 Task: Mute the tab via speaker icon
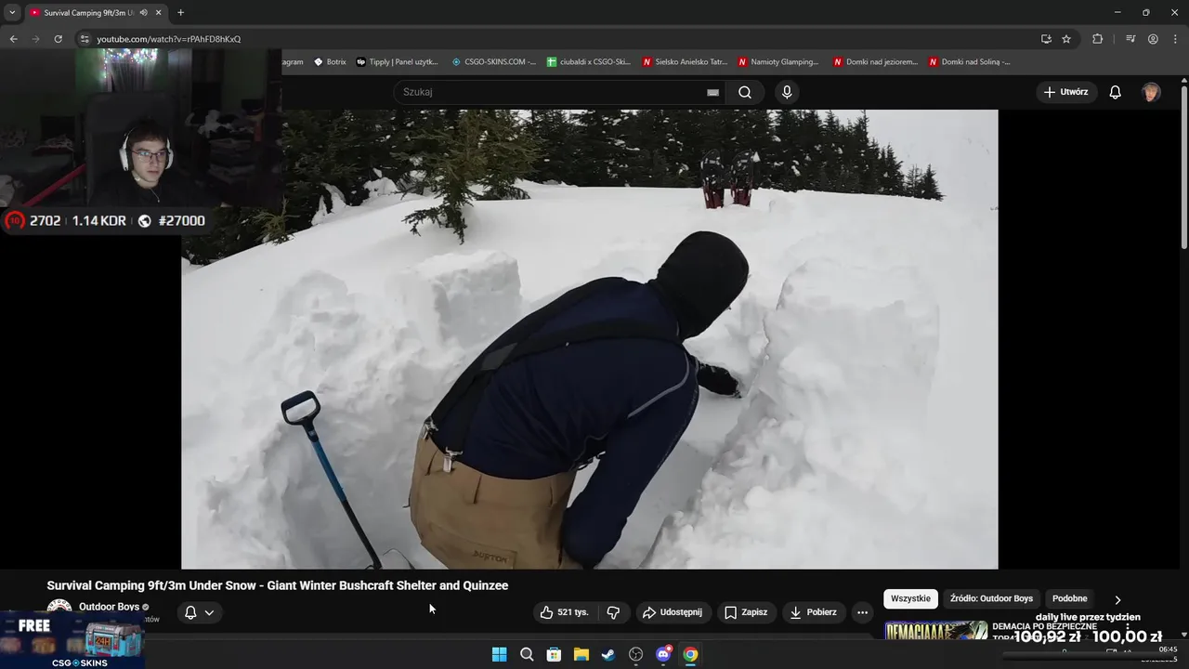pos(143,13)
